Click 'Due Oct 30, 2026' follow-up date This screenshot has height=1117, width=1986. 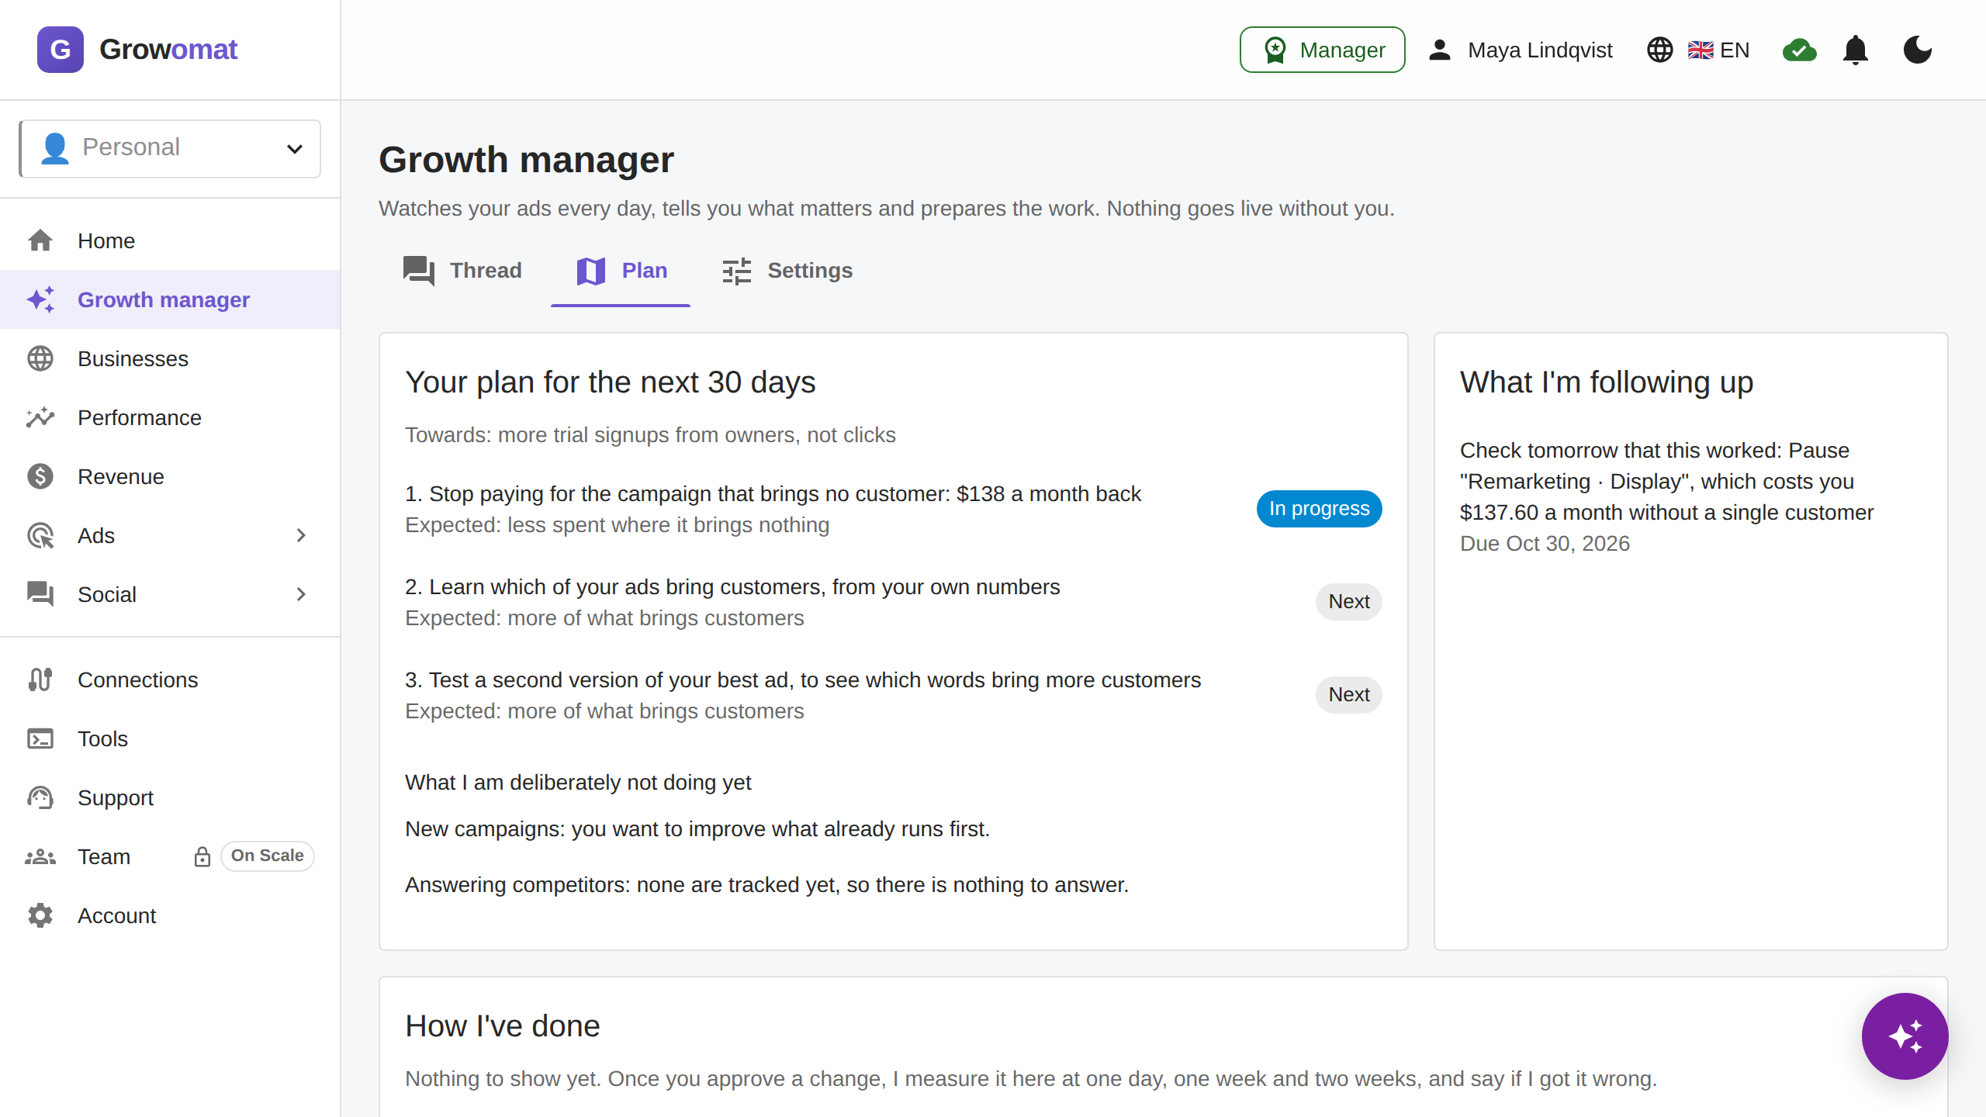point(1545,544)
